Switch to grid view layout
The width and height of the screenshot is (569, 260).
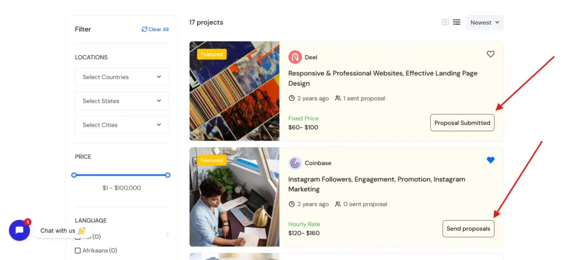coord(445,22)
